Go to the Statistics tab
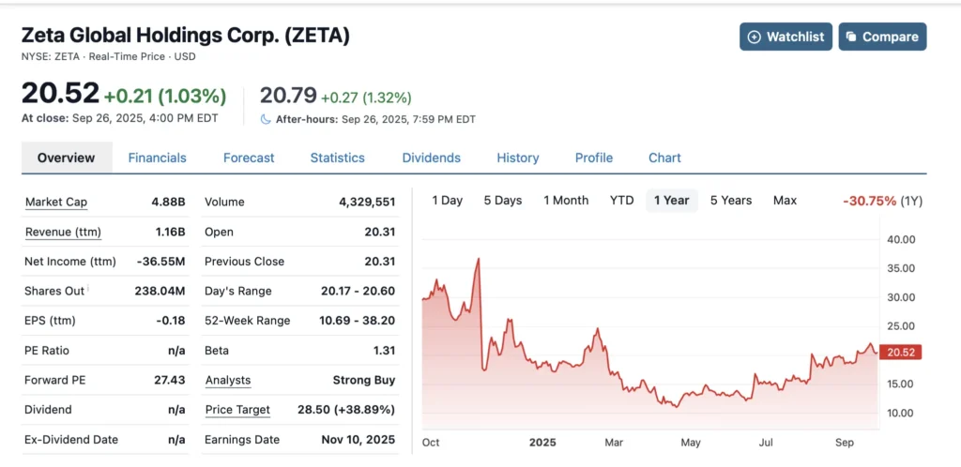The height and width of the screenshot is (467, 961). [337, 158]
